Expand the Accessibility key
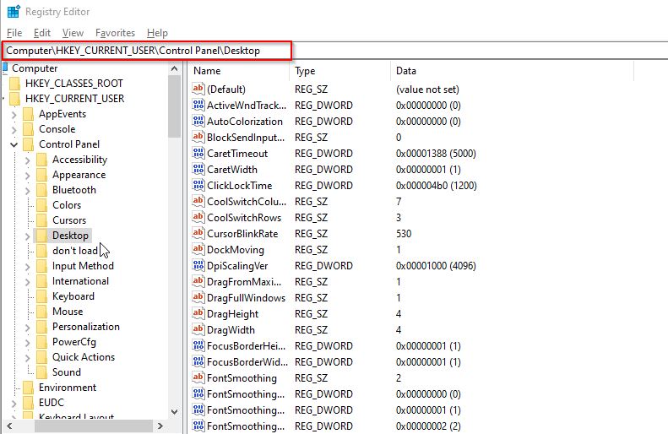Viewport: 668px width, 434px height. (x=28, y=160)
